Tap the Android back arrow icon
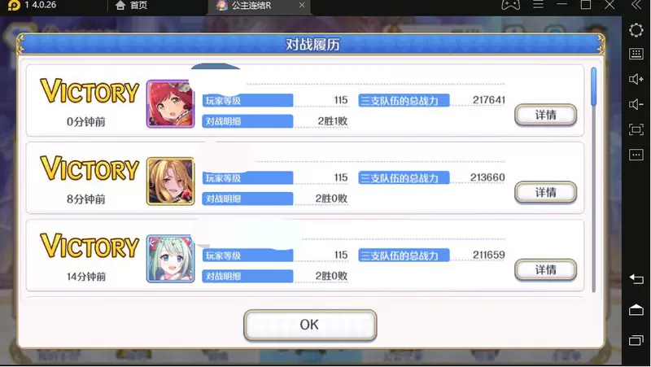This screenshot has height=367, width=651. point(636,278)
